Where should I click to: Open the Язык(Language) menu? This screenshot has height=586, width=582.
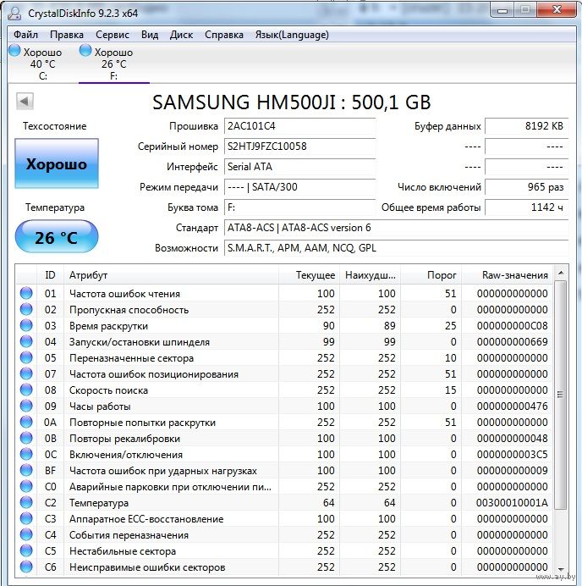tap(292, 35)
